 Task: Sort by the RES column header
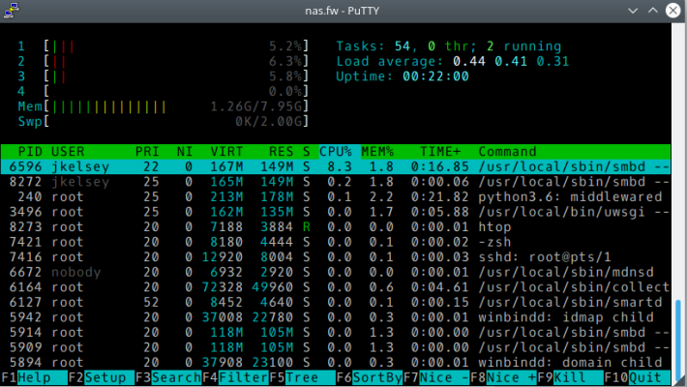point(281,152)
